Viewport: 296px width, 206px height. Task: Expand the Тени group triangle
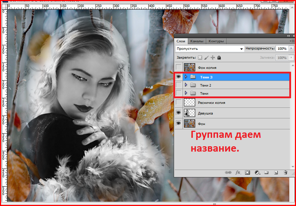[x=186, y=93]
